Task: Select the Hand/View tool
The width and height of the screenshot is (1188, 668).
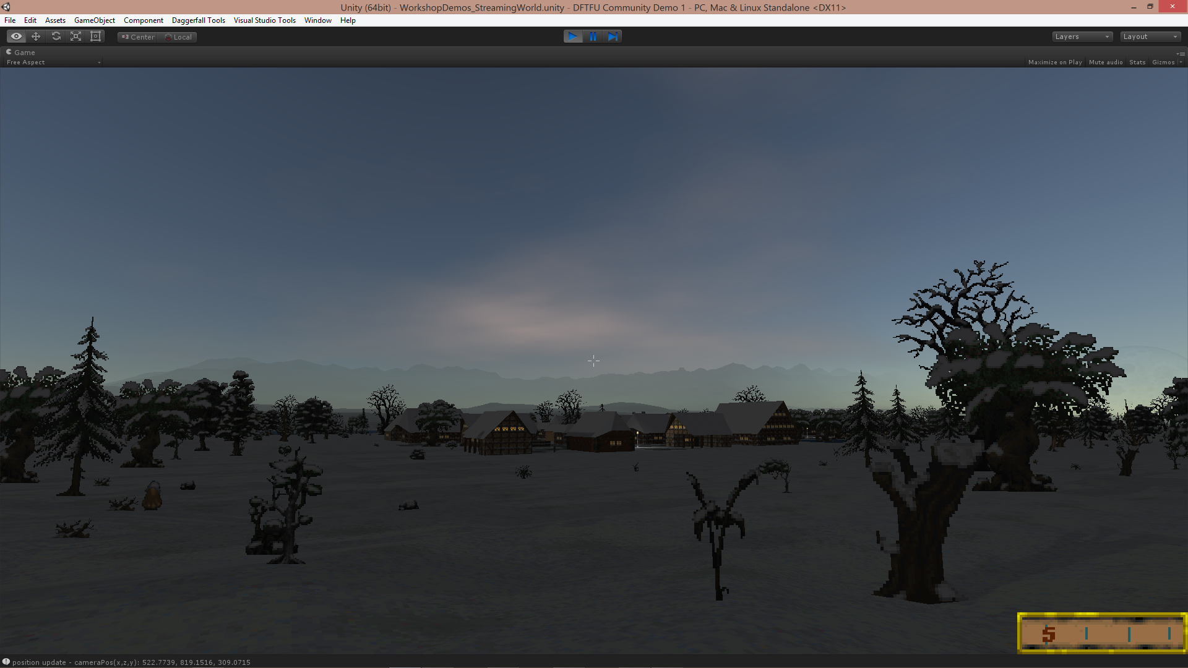Action: pos(16,36)
